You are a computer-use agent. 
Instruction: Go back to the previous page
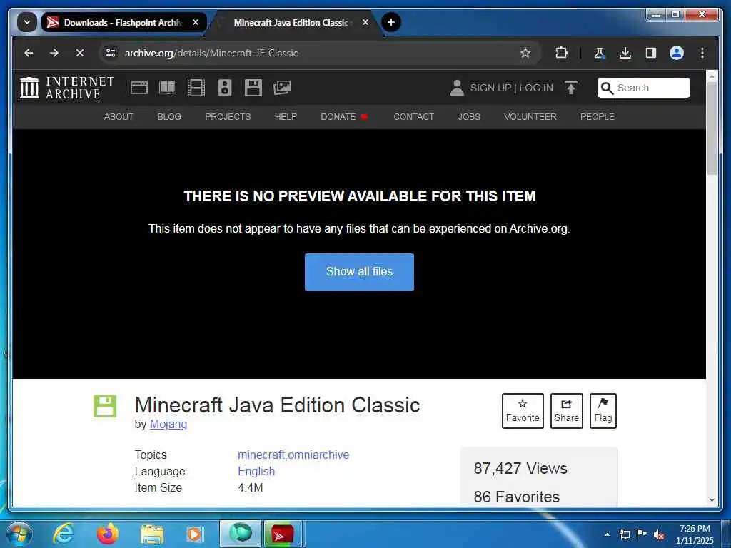(29, 53)
